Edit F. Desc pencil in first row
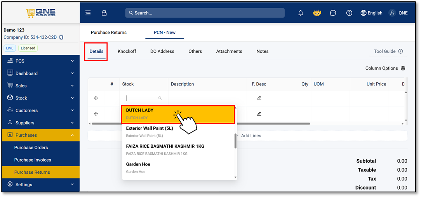The width and height of the screenshot is (421, 197). pyautogui.click(x=259, y=98)
